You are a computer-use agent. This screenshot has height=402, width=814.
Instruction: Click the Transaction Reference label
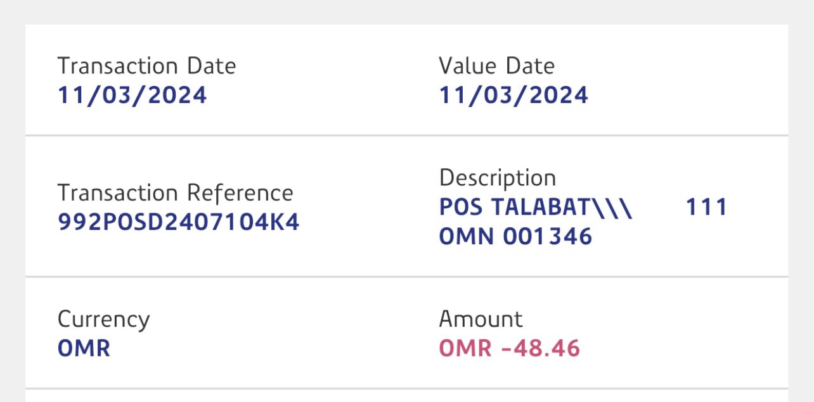175,193
